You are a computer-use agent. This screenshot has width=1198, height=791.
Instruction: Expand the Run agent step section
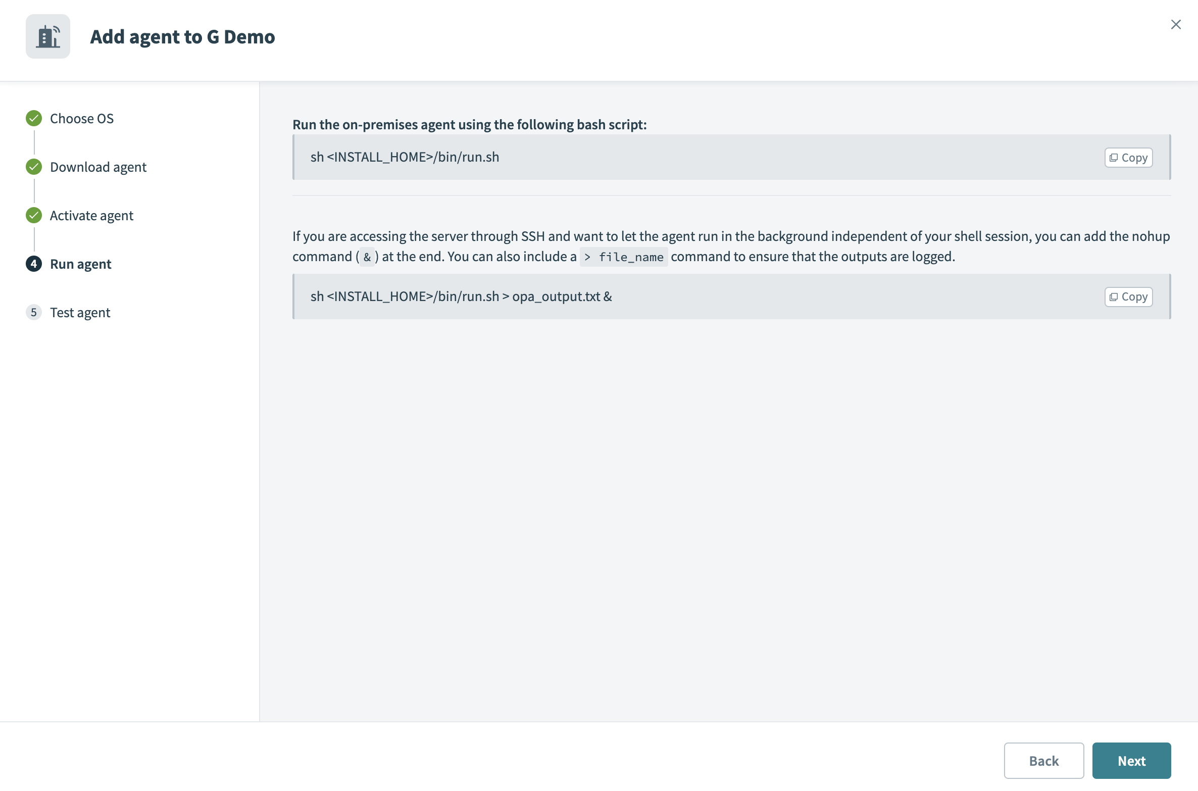tap(80, 262)
